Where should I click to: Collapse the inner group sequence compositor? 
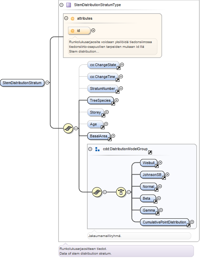point(105,192)
